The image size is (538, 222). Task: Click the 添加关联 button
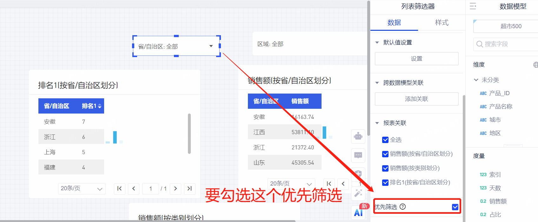[x=416, y=99]
